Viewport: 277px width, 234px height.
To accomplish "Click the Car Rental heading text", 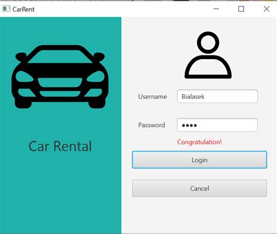I will click(60, 146).
